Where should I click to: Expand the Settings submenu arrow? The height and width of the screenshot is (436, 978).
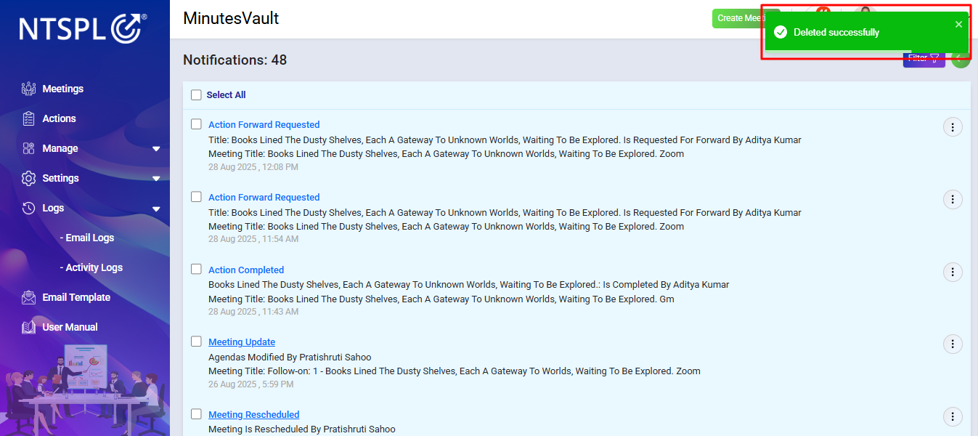156,179
